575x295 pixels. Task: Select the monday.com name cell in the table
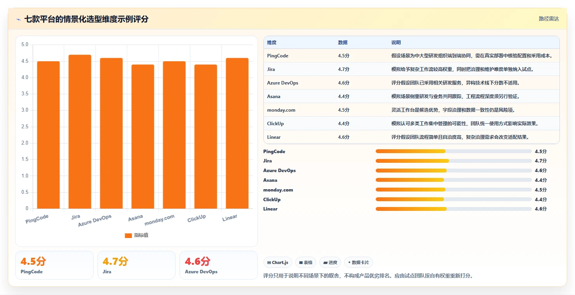(x=281, y=110)
